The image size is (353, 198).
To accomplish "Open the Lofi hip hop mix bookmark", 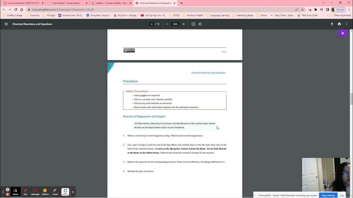I will click(153, 15).
